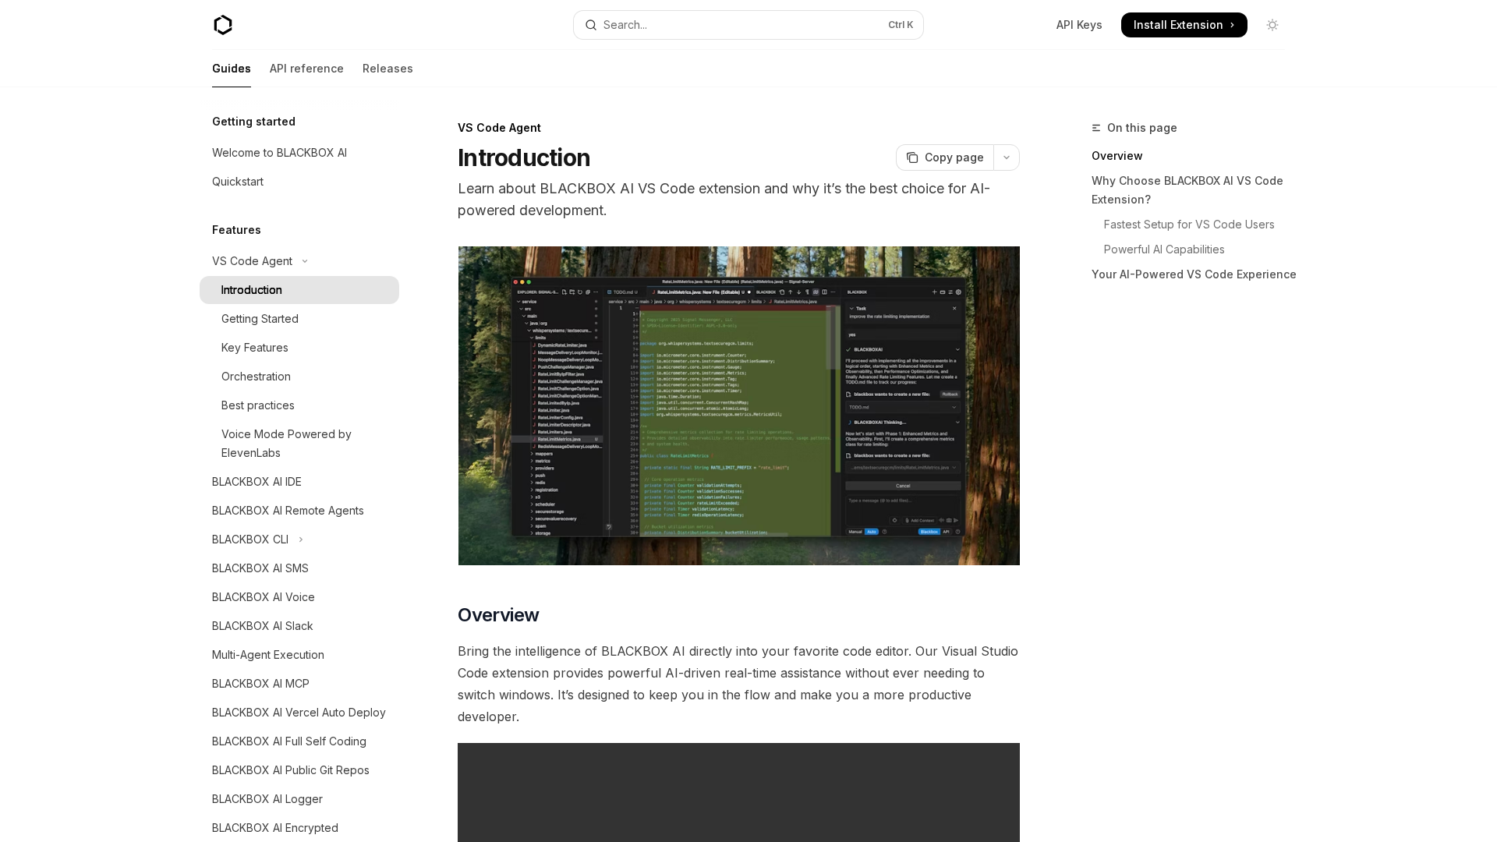The height and width of the screenshot is (842, 1497).
Task: Click the Copy page button
Action: 944,157
